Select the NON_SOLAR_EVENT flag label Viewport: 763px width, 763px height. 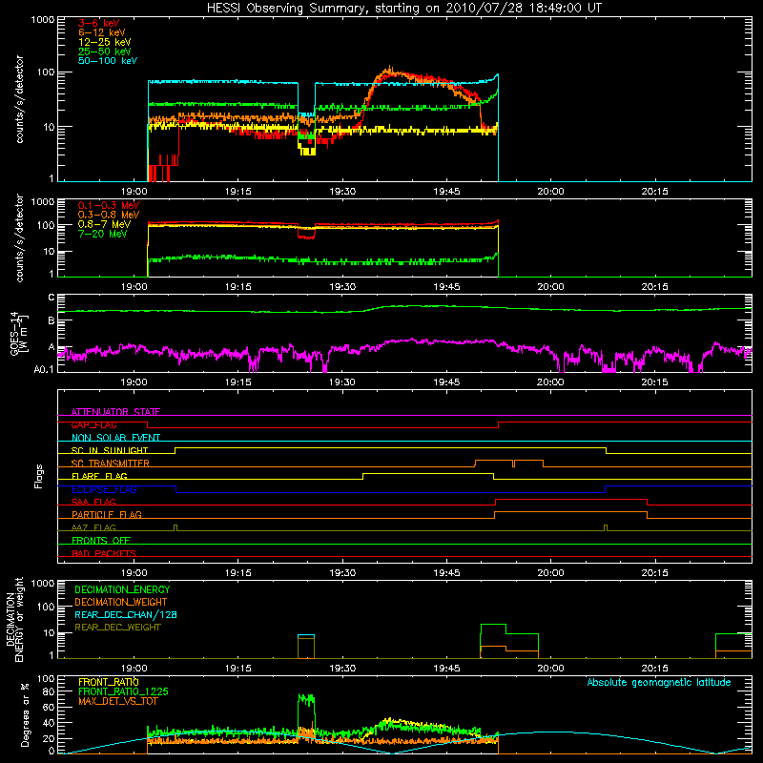[x=115, y=438]
